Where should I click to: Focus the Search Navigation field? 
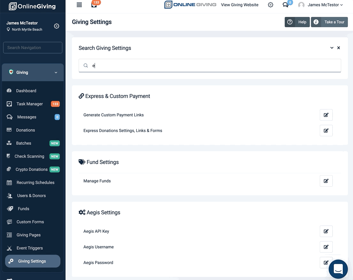(x=33, y=48)
